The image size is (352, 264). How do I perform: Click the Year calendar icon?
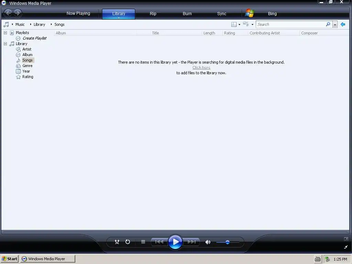click(x=18, y=71)
